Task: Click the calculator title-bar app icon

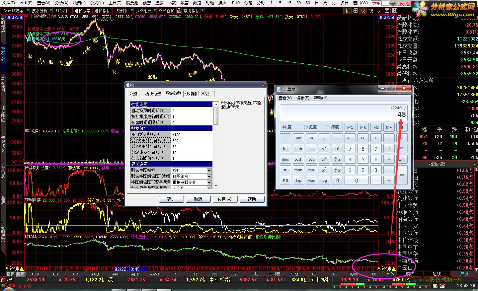Action: pyautogui.click(x=278, y=89)
